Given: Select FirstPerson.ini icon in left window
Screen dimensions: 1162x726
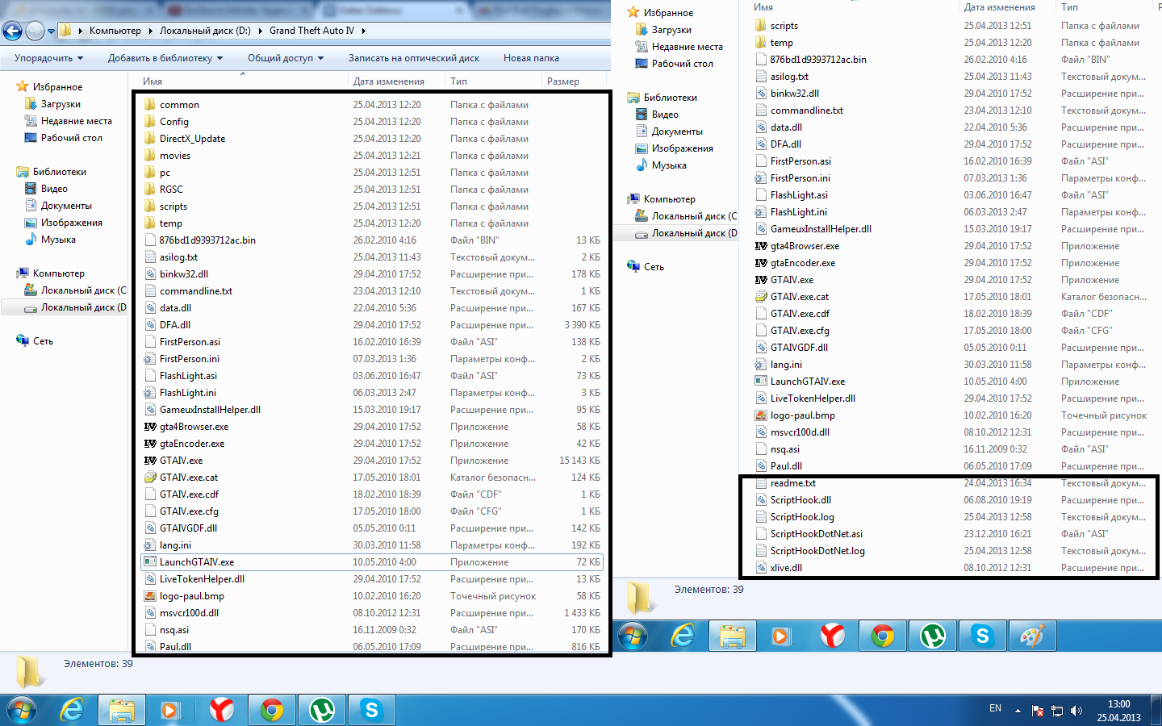Looking at the screenshot, I should (150, 359).
